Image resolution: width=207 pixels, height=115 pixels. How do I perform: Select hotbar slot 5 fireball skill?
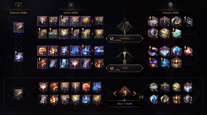86,87
